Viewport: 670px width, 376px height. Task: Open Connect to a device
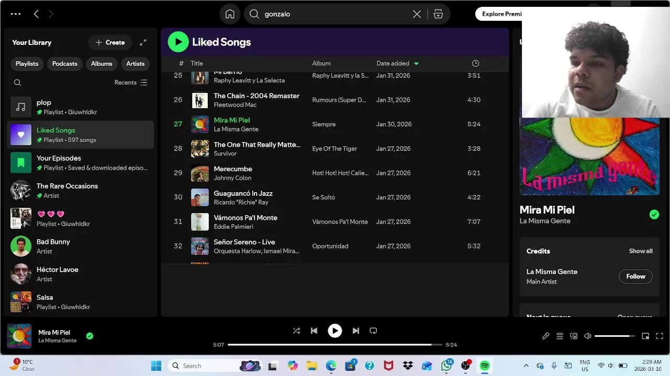coord(574,336)
